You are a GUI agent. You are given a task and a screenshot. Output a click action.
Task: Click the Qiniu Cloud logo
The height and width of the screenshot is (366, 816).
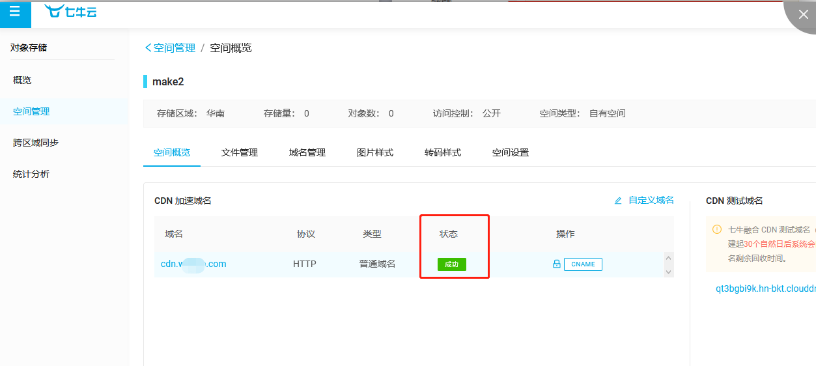point(70,11)
